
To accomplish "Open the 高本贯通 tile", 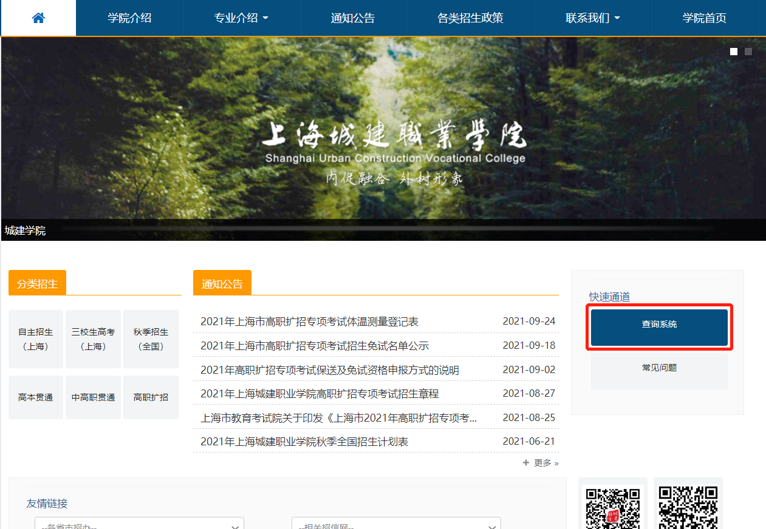I will [x=36, y=397].
